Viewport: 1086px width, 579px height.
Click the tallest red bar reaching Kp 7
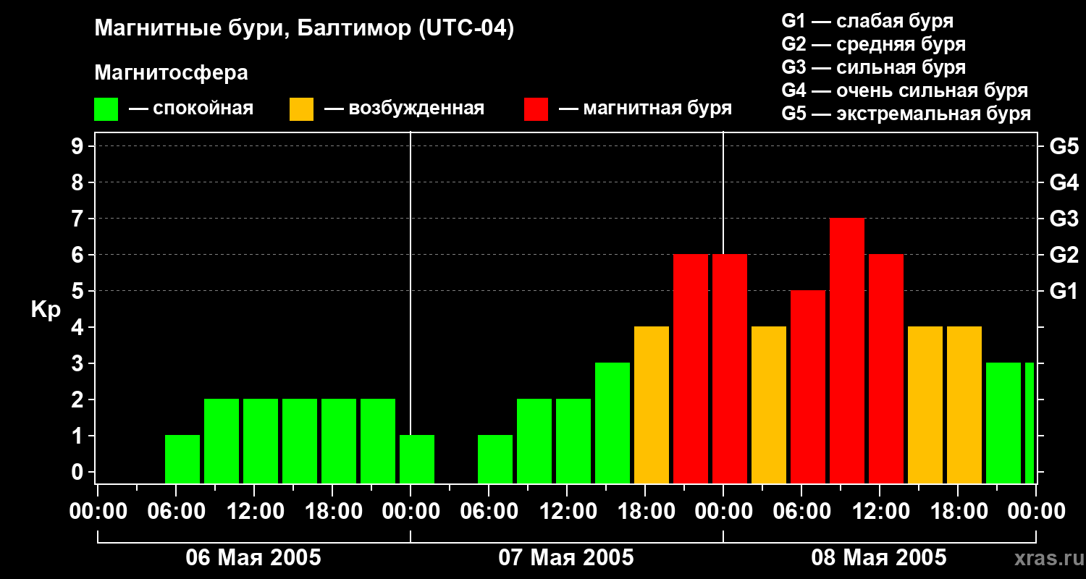click(x=847, y=350)
